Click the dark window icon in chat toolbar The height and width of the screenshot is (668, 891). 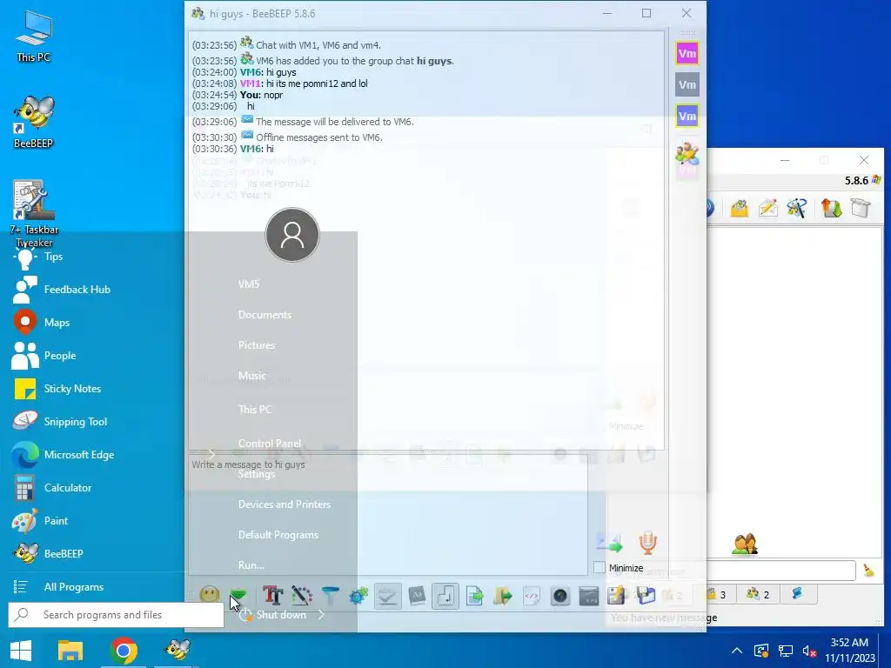pos(589,596)
